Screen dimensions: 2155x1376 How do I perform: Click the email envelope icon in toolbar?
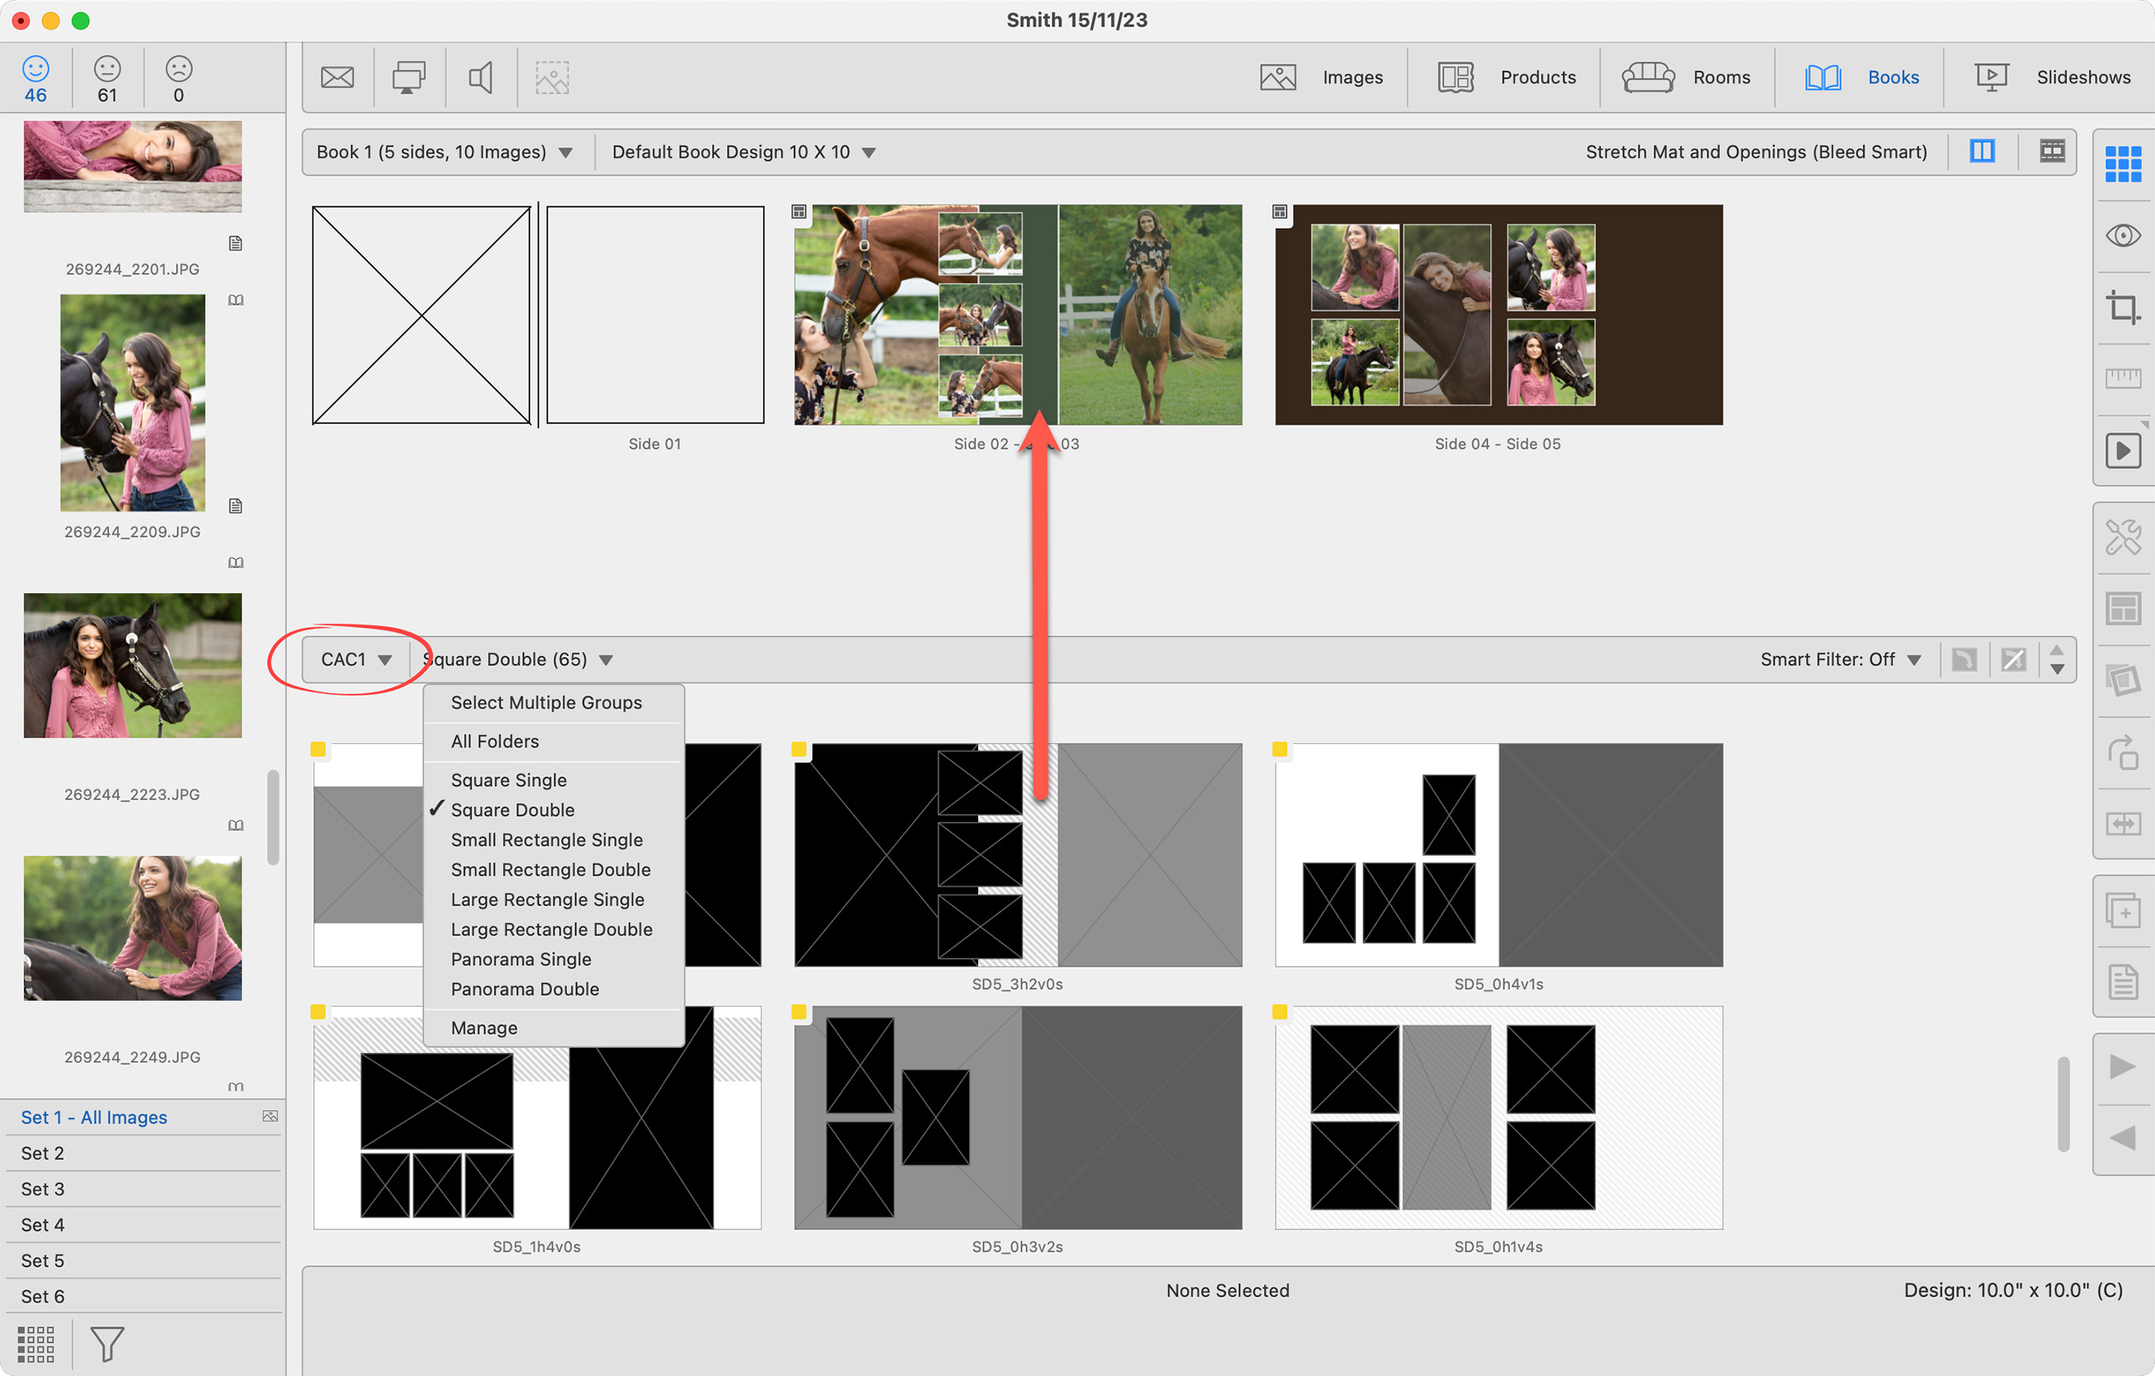(x=337, y=78)
